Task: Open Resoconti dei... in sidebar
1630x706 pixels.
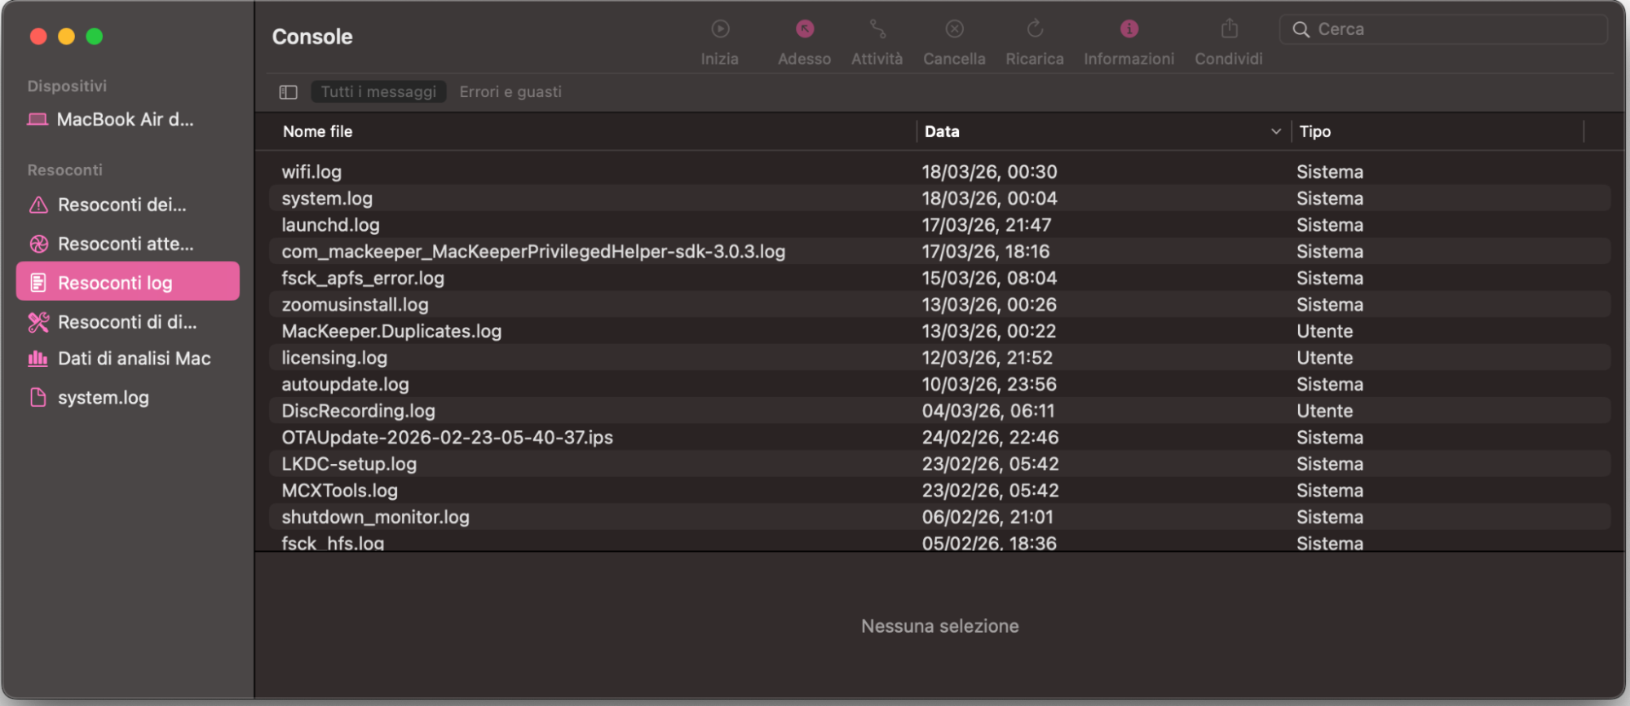Action: (x=128, y=205)
